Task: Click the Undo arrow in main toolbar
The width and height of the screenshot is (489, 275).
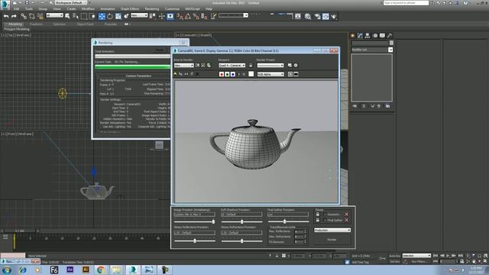Action: (6, 16)
